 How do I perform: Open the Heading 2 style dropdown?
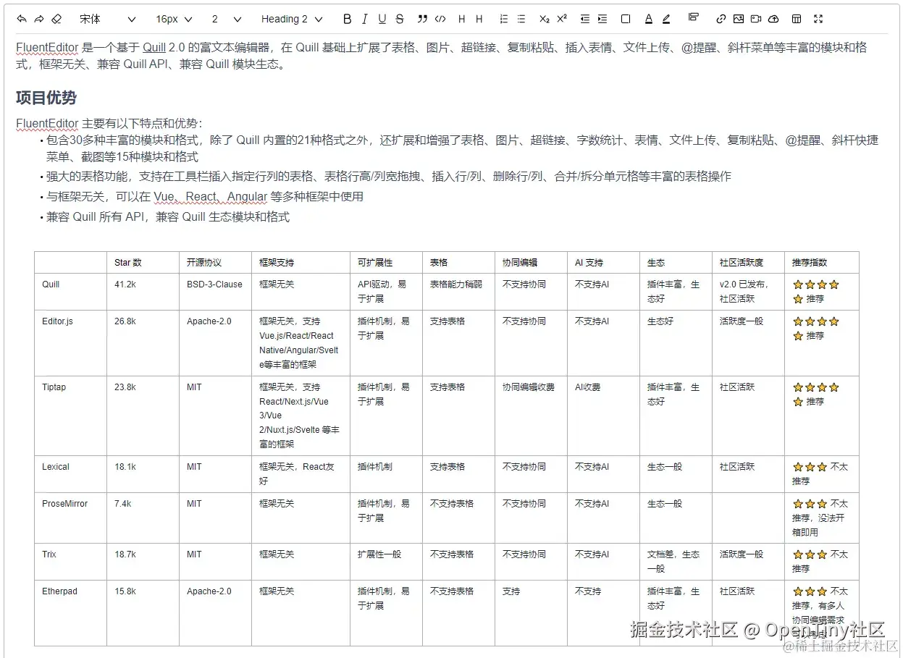pyautogui.click(x=292, y=19)
